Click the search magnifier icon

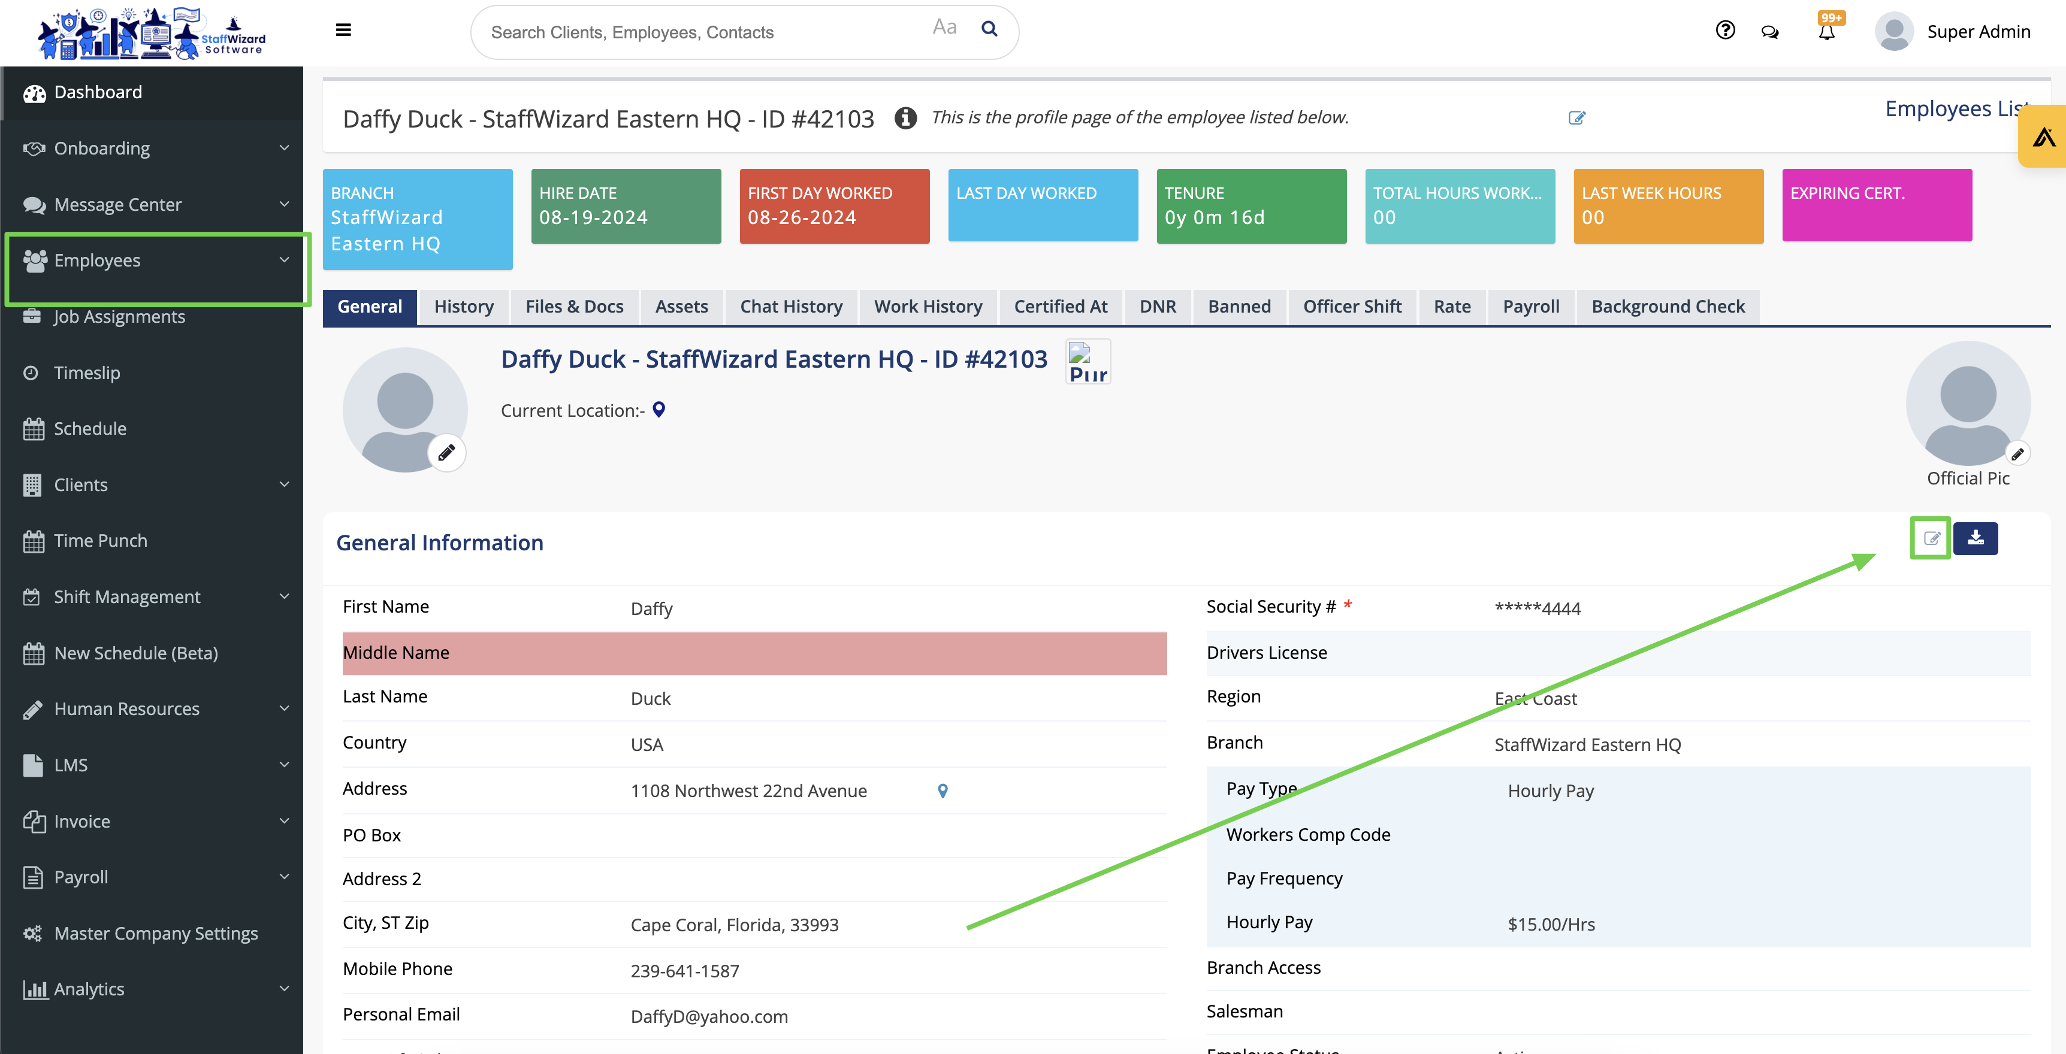click(x=989, y=30)
